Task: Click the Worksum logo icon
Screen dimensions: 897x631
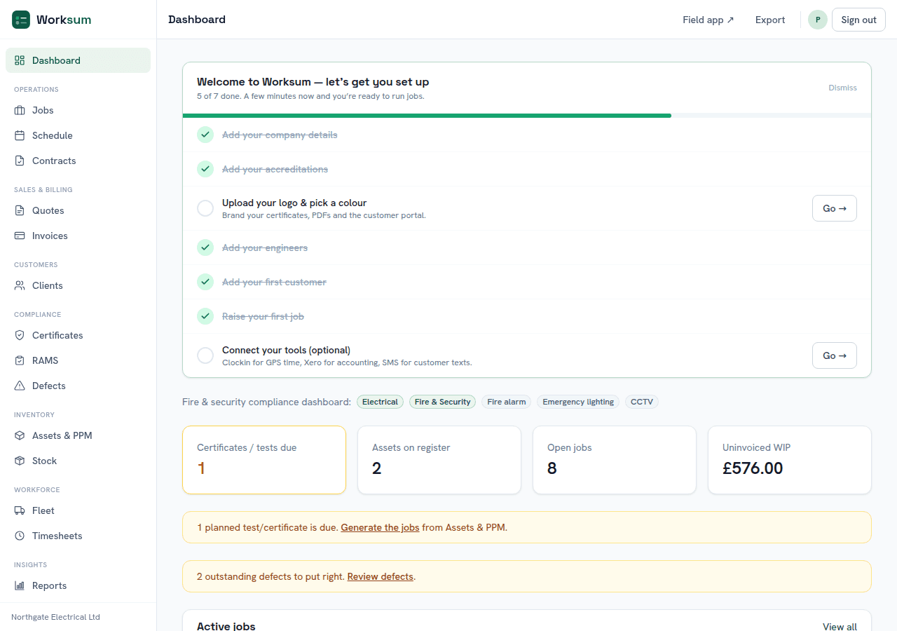Action: (21, 20)
